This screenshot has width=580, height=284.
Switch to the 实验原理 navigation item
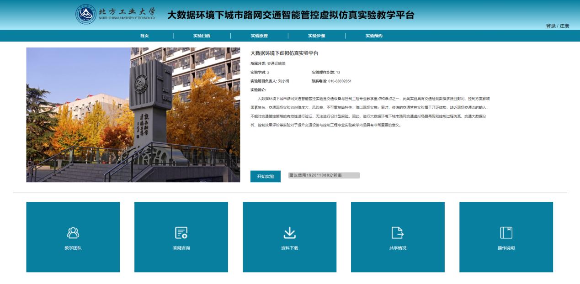click(259, 36)
